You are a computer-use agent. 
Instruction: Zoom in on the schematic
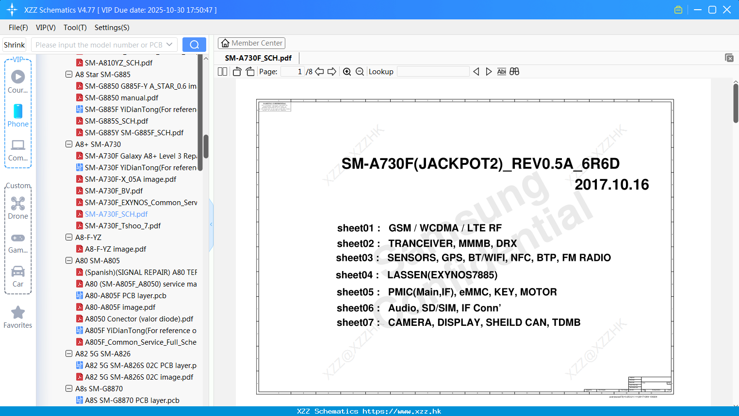pyautogui.click(x=347, y=72)
